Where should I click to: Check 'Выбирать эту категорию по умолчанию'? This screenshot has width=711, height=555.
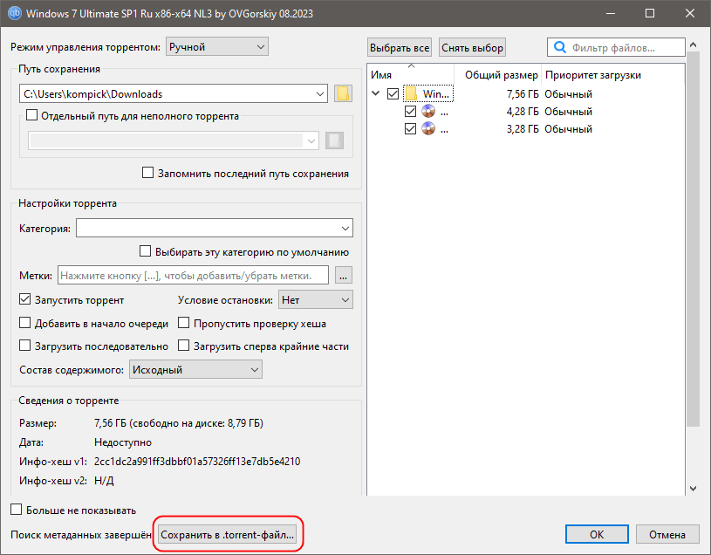coord(145,251)
